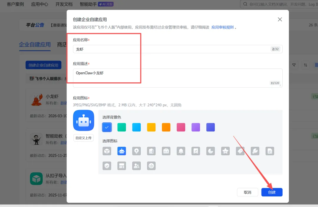Click the large robot icon preview
The image size is (318, 207).
pos(84,121)
